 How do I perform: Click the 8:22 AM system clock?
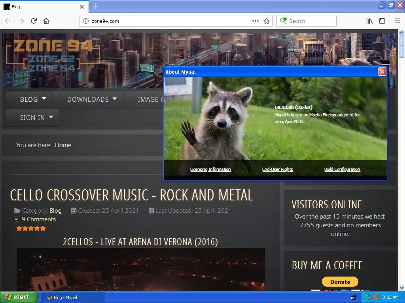pos(390,297)
